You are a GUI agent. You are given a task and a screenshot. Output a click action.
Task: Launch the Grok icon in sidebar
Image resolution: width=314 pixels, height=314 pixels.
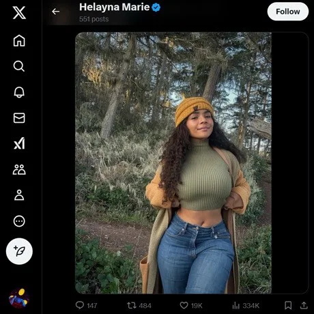coord(19,143)
